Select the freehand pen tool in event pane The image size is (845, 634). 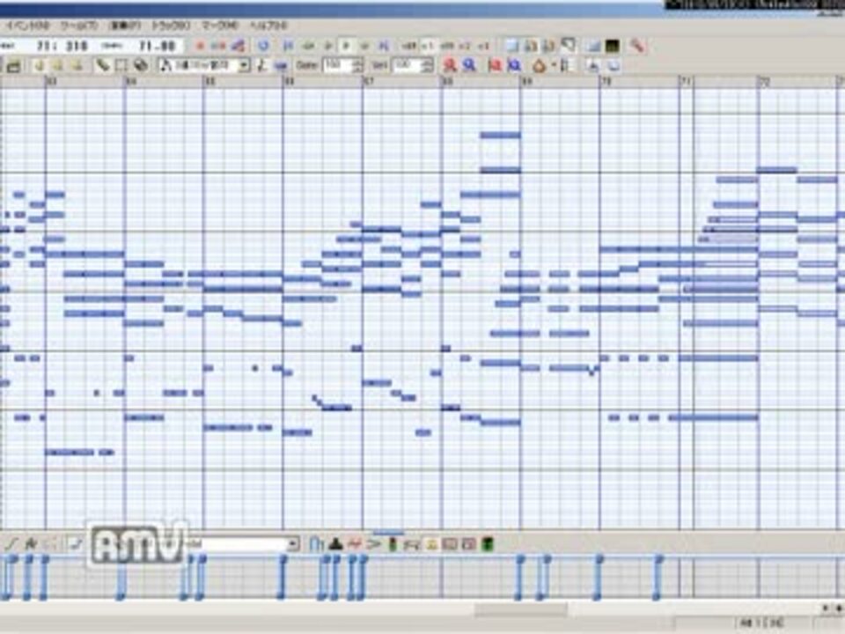31,544
